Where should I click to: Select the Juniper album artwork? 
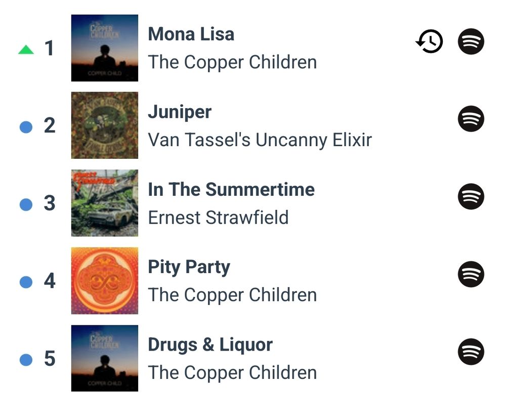[x=105, y=125]
